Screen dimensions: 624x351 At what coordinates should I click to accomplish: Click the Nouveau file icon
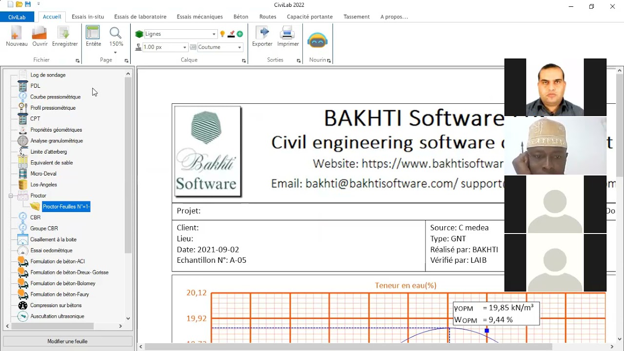click(x=17, y=37)
